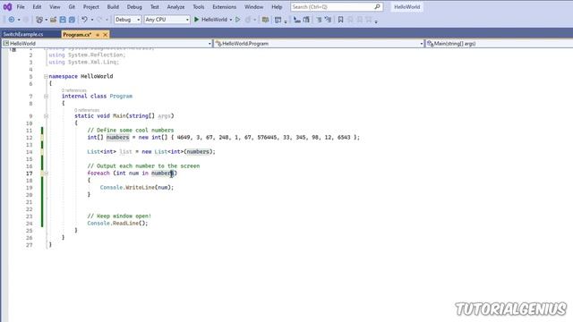This screenshot has height=322, width=573.
Task: Click the Navigate Backward arrow icon
Action: tap(12, 20)
